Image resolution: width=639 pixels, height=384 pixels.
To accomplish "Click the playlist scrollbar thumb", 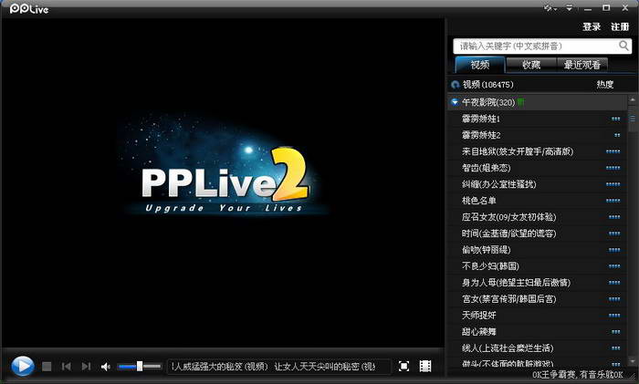I will click(633, 119).
